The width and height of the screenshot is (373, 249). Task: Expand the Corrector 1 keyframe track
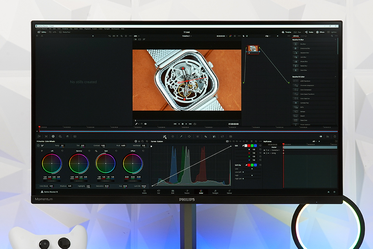(270, 150)
